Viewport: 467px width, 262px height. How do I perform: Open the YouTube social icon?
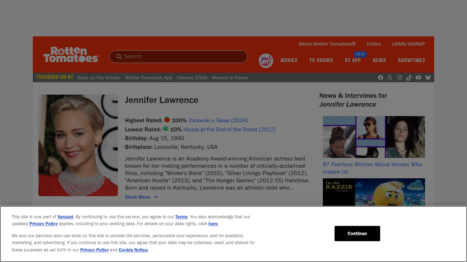(418, 78)
